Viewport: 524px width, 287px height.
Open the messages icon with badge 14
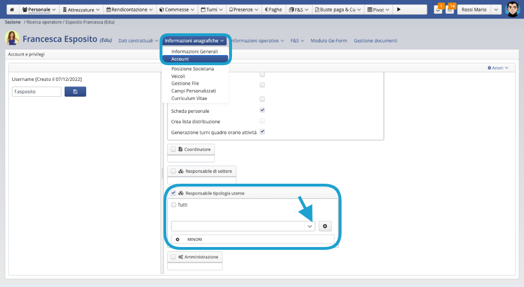[x=450, y=10]
